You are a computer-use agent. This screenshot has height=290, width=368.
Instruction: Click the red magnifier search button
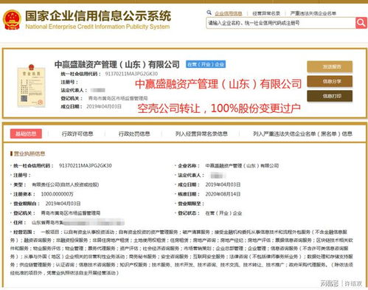pyautogui.click(x=361, y=23)
